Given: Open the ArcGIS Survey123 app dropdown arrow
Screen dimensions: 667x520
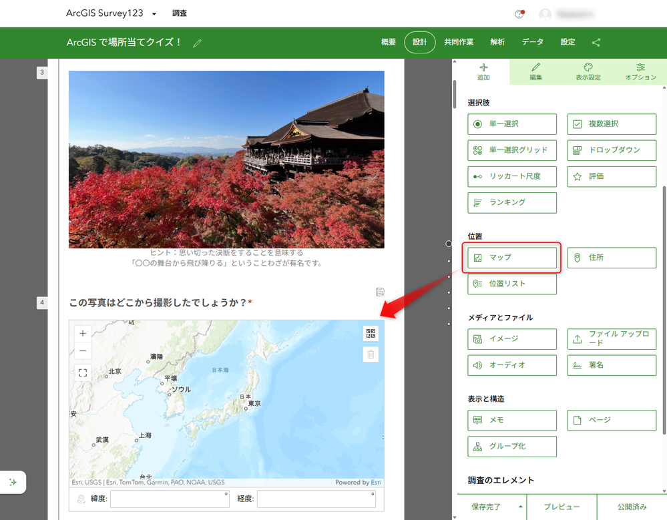Looking at the screenshot, I should (154, 13).
